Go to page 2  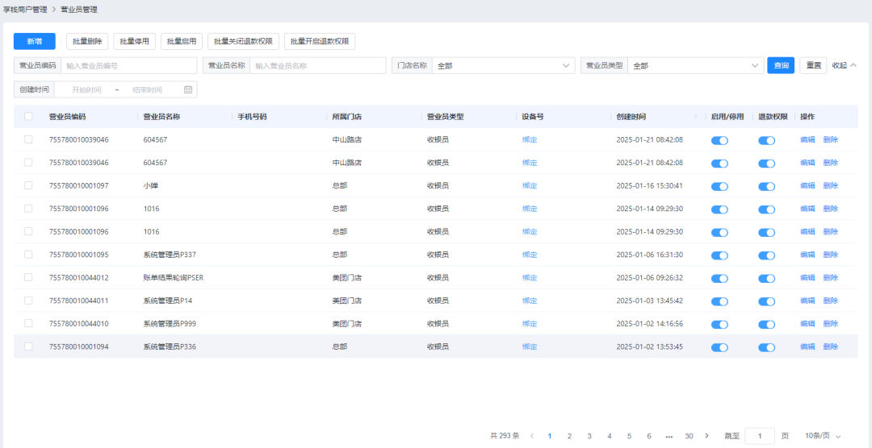coord(569,436)
